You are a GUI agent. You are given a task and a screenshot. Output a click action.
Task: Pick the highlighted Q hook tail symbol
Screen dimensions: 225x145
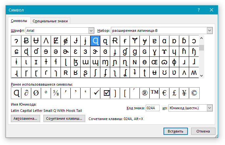tap(95, 41)
